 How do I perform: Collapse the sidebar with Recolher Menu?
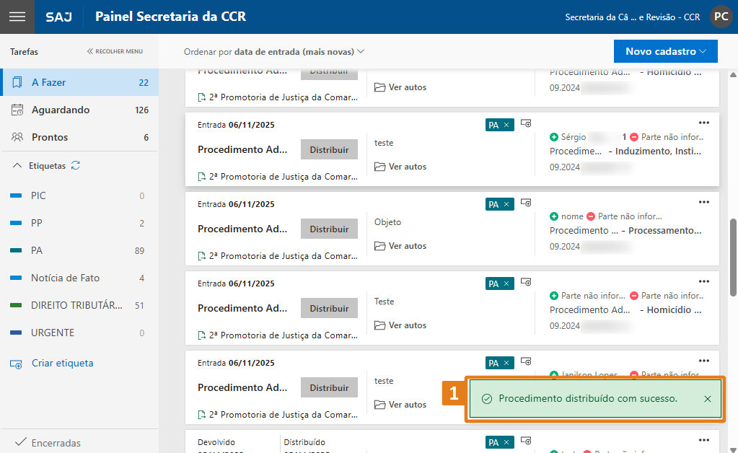click(115, 52)
